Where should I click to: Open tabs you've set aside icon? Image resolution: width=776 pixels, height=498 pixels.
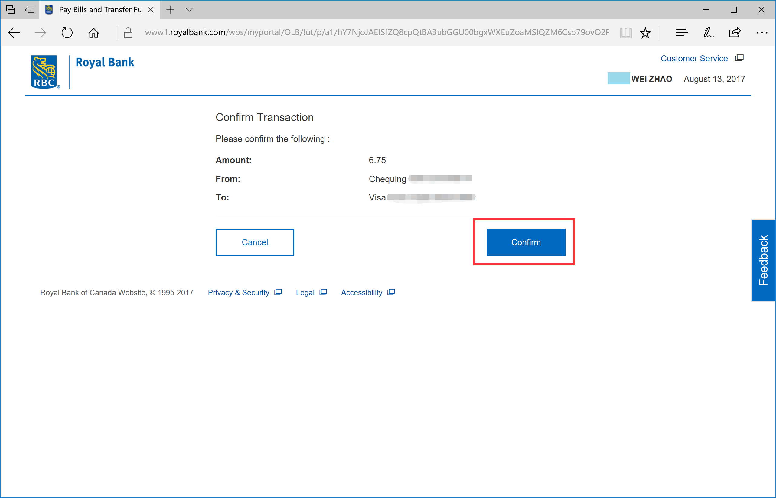coord(10,10)
